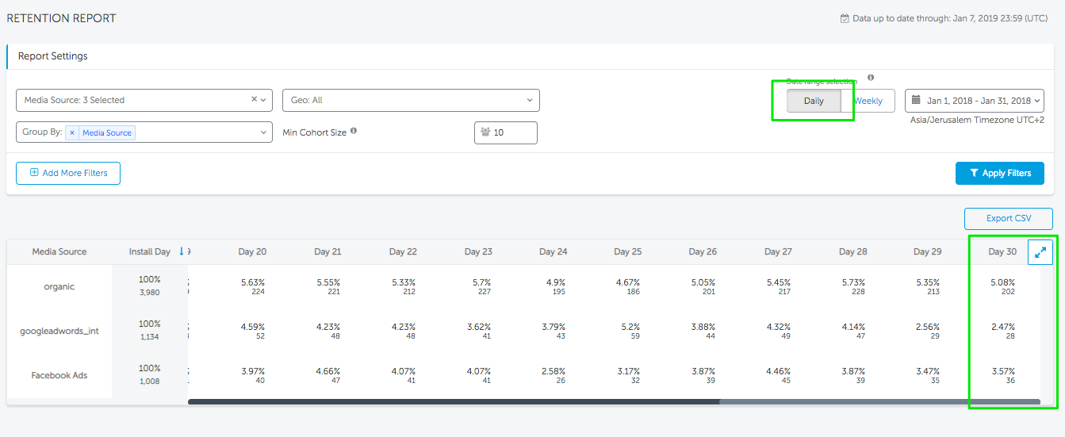
Task: Select the Daily date range toggle
Action: [814, 101]
